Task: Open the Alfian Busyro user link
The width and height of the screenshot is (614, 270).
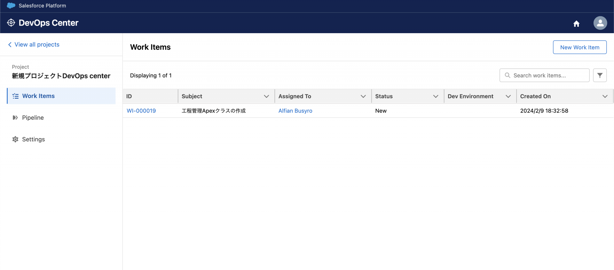Action: coord(295,111)
